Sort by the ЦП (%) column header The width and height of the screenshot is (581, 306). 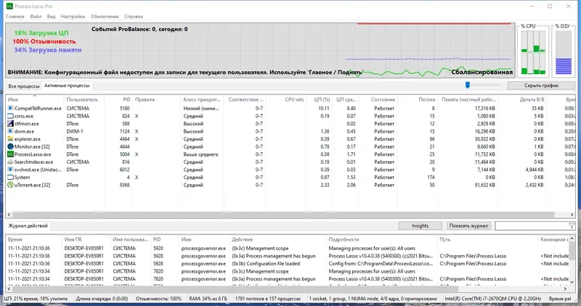click(x=319, y=99)
